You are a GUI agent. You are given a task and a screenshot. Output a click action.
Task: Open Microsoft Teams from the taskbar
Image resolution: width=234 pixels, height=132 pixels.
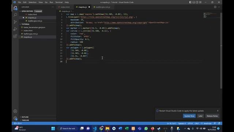click(x=140, y=129)
